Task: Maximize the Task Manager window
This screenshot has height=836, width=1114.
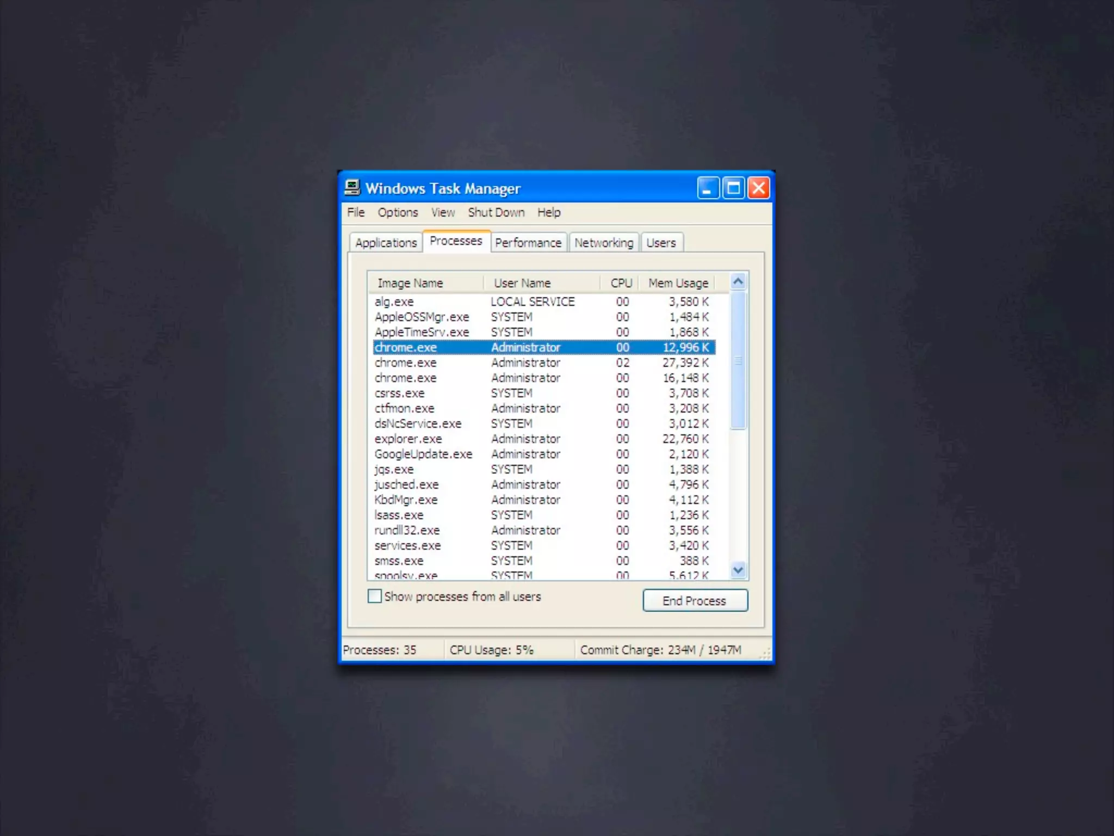Action: 733,188
